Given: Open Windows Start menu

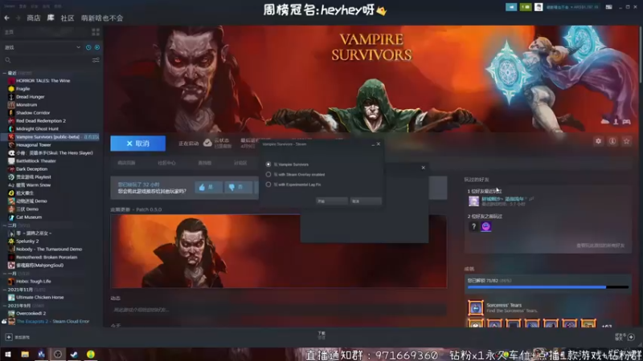Looking at the screenshot, I should tap(8, 354).
